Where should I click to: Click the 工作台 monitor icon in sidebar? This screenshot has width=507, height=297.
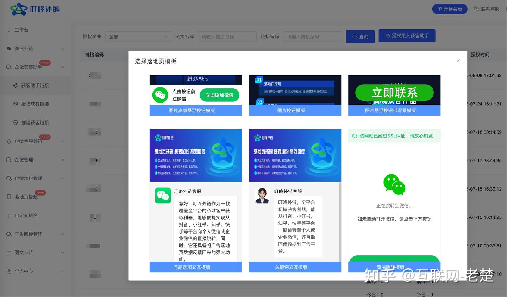pos(9,30)
